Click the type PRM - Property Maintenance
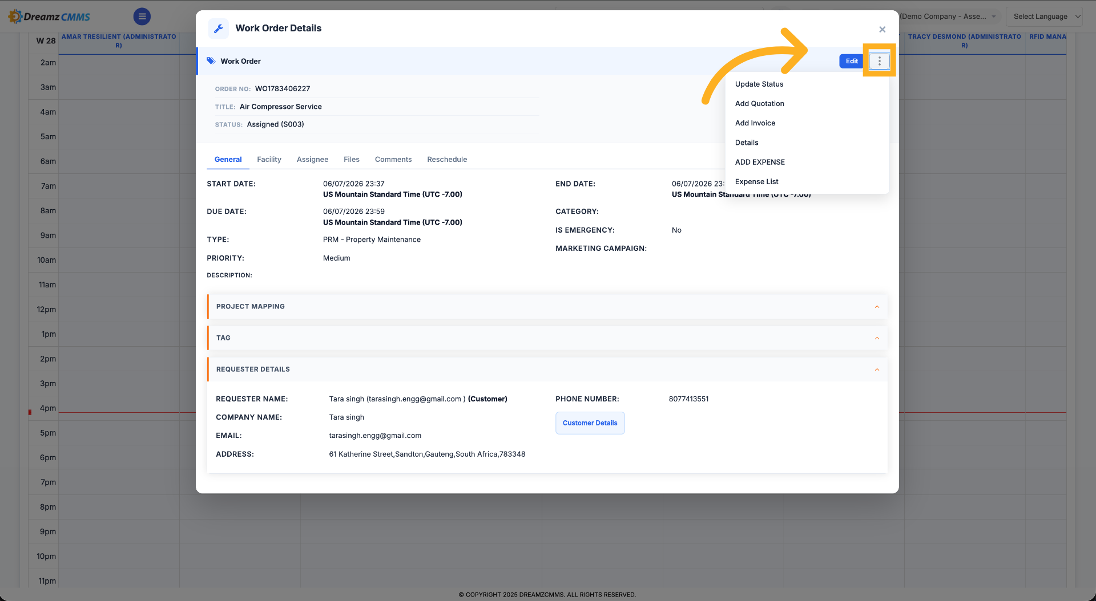The width and height of the screenshot is (1096, 601). click(372, 239)
